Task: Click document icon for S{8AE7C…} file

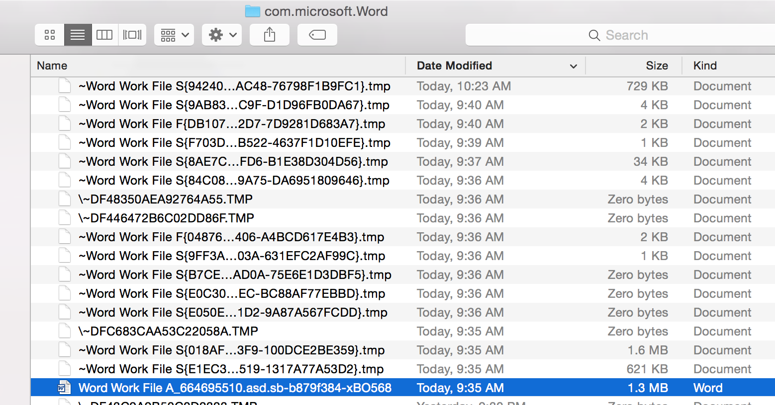Action: point(65,162)
